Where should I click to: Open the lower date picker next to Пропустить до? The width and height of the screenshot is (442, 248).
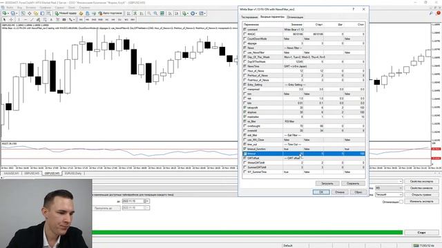(146, 207)
